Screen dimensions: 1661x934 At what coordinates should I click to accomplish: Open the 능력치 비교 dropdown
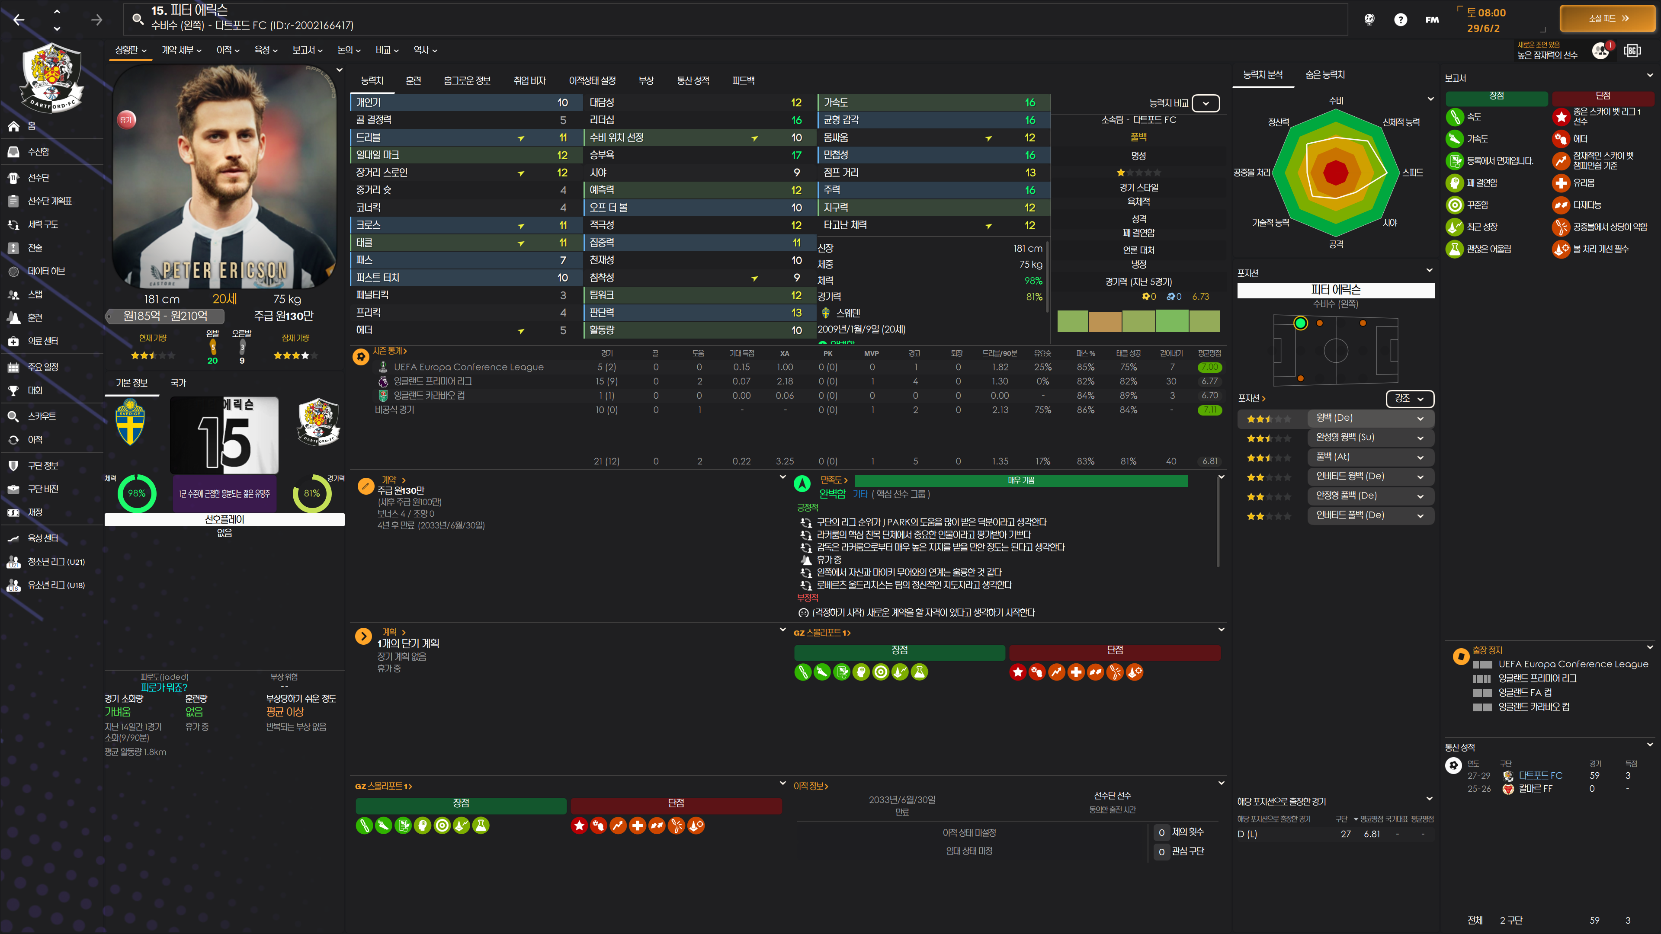coord(1205,103)
